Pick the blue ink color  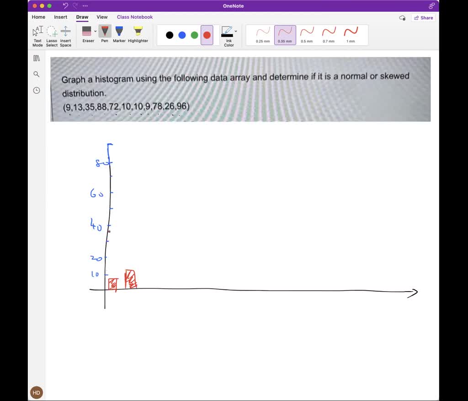182,35
